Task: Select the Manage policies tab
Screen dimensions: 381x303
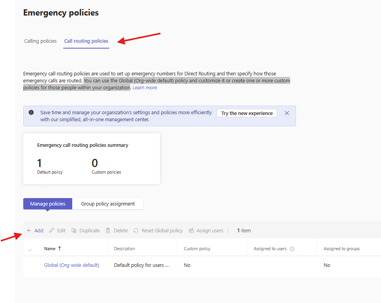Action: [x=48, y=204]
